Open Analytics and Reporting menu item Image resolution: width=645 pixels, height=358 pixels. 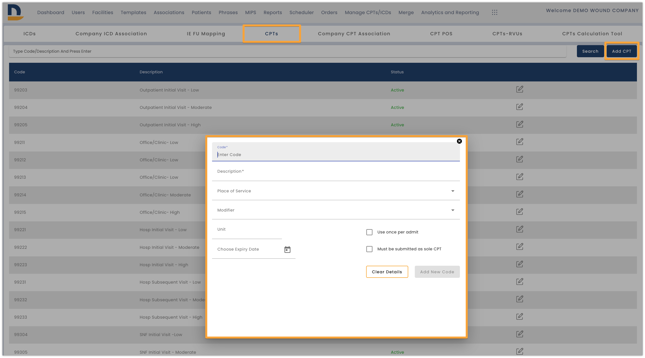450,12
